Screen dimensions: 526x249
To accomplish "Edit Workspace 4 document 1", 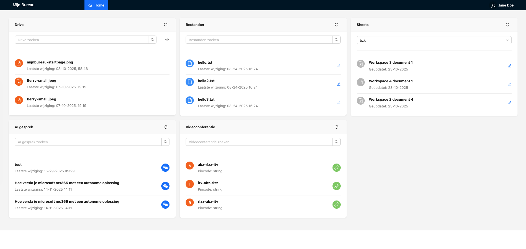I will click(x=510, y=84).
